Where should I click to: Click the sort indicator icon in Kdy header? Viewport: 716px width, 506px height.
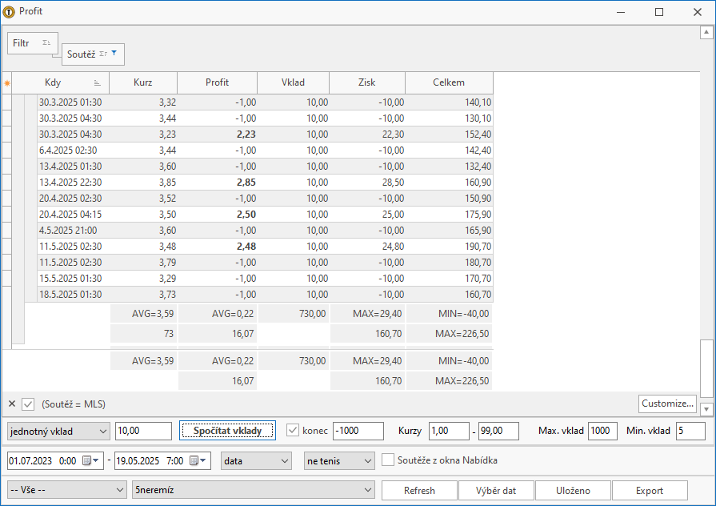97,82
